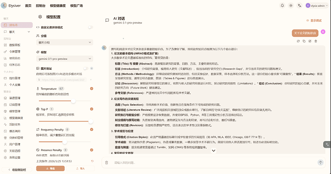Open 关联追踪 in the sidebar

15,151
